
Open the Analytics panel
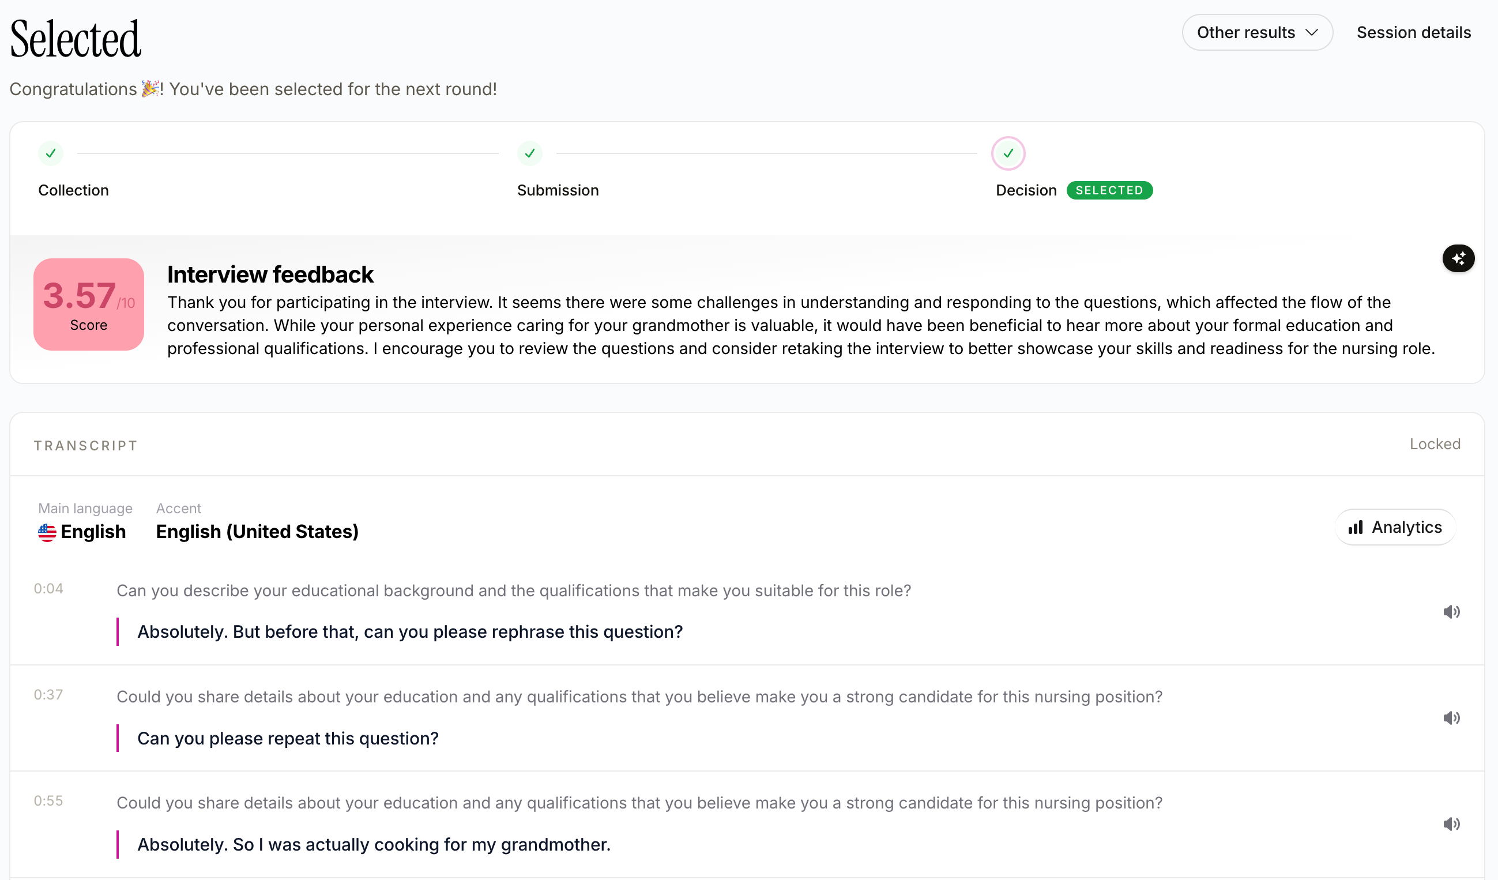(x=1395, y=527)
